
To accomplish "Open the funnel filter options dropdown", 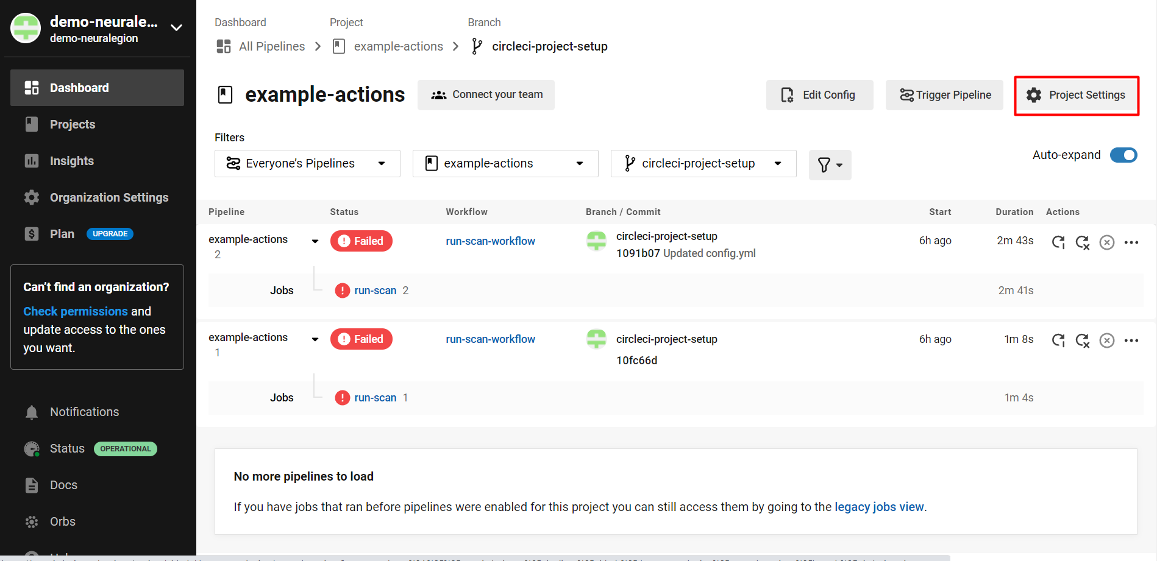I will 830,165.
